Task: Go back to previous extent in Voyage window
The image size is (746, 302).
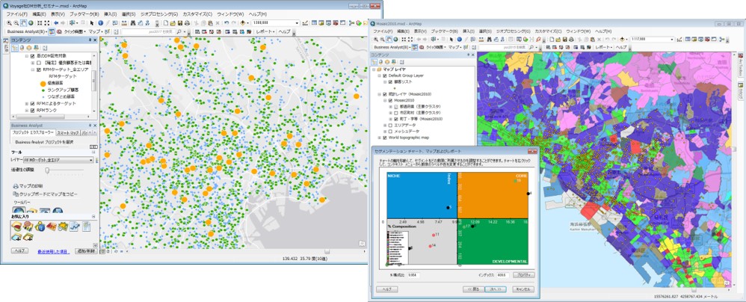Action: 55,23
